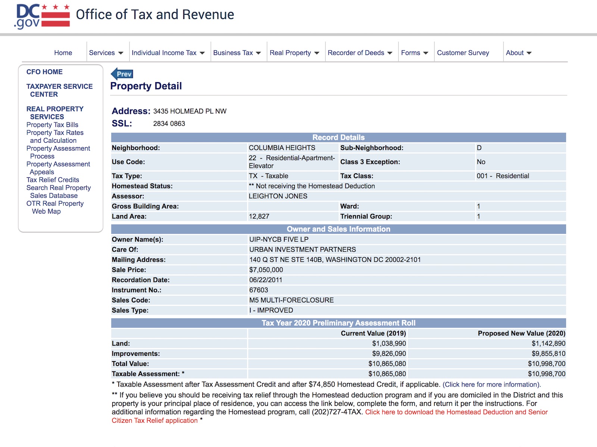
Task: Open the Real Property menu
Action: (x=294, y=53)
